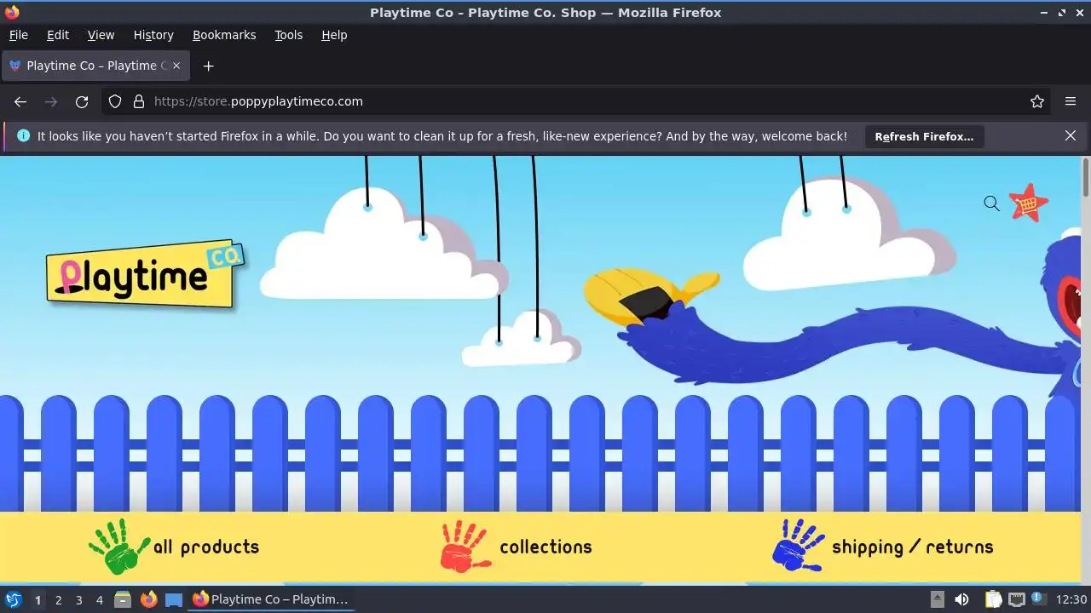Screen dimensions: 1091x613
Task: Click the page vertical scrollbar thumb
Action: point(1085,177)
